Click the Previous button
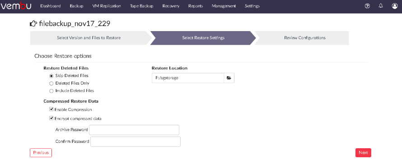Image resolution: width=402 pixels, height=164 pixels. 41,153
